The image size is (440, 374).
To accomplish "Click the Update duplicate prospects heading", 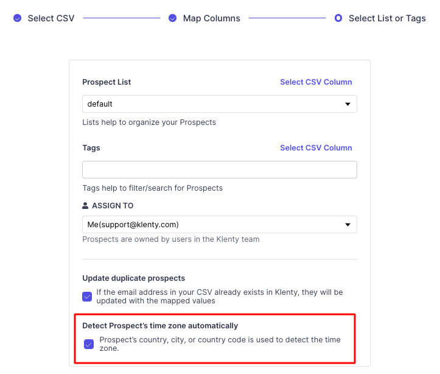I will coord(133,278).
